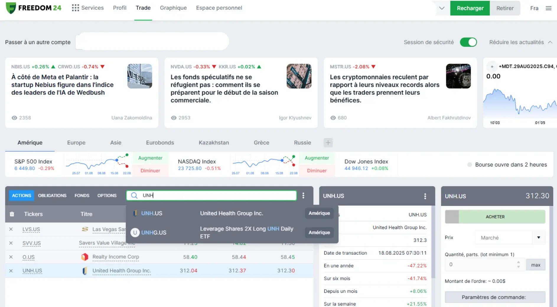
Task: Open the Nebius article thumbnail
Action: tap(140, 76)
